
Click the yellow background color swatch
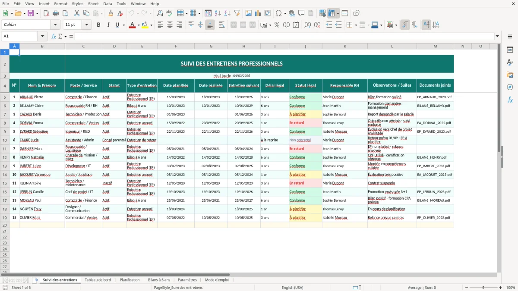145,25
